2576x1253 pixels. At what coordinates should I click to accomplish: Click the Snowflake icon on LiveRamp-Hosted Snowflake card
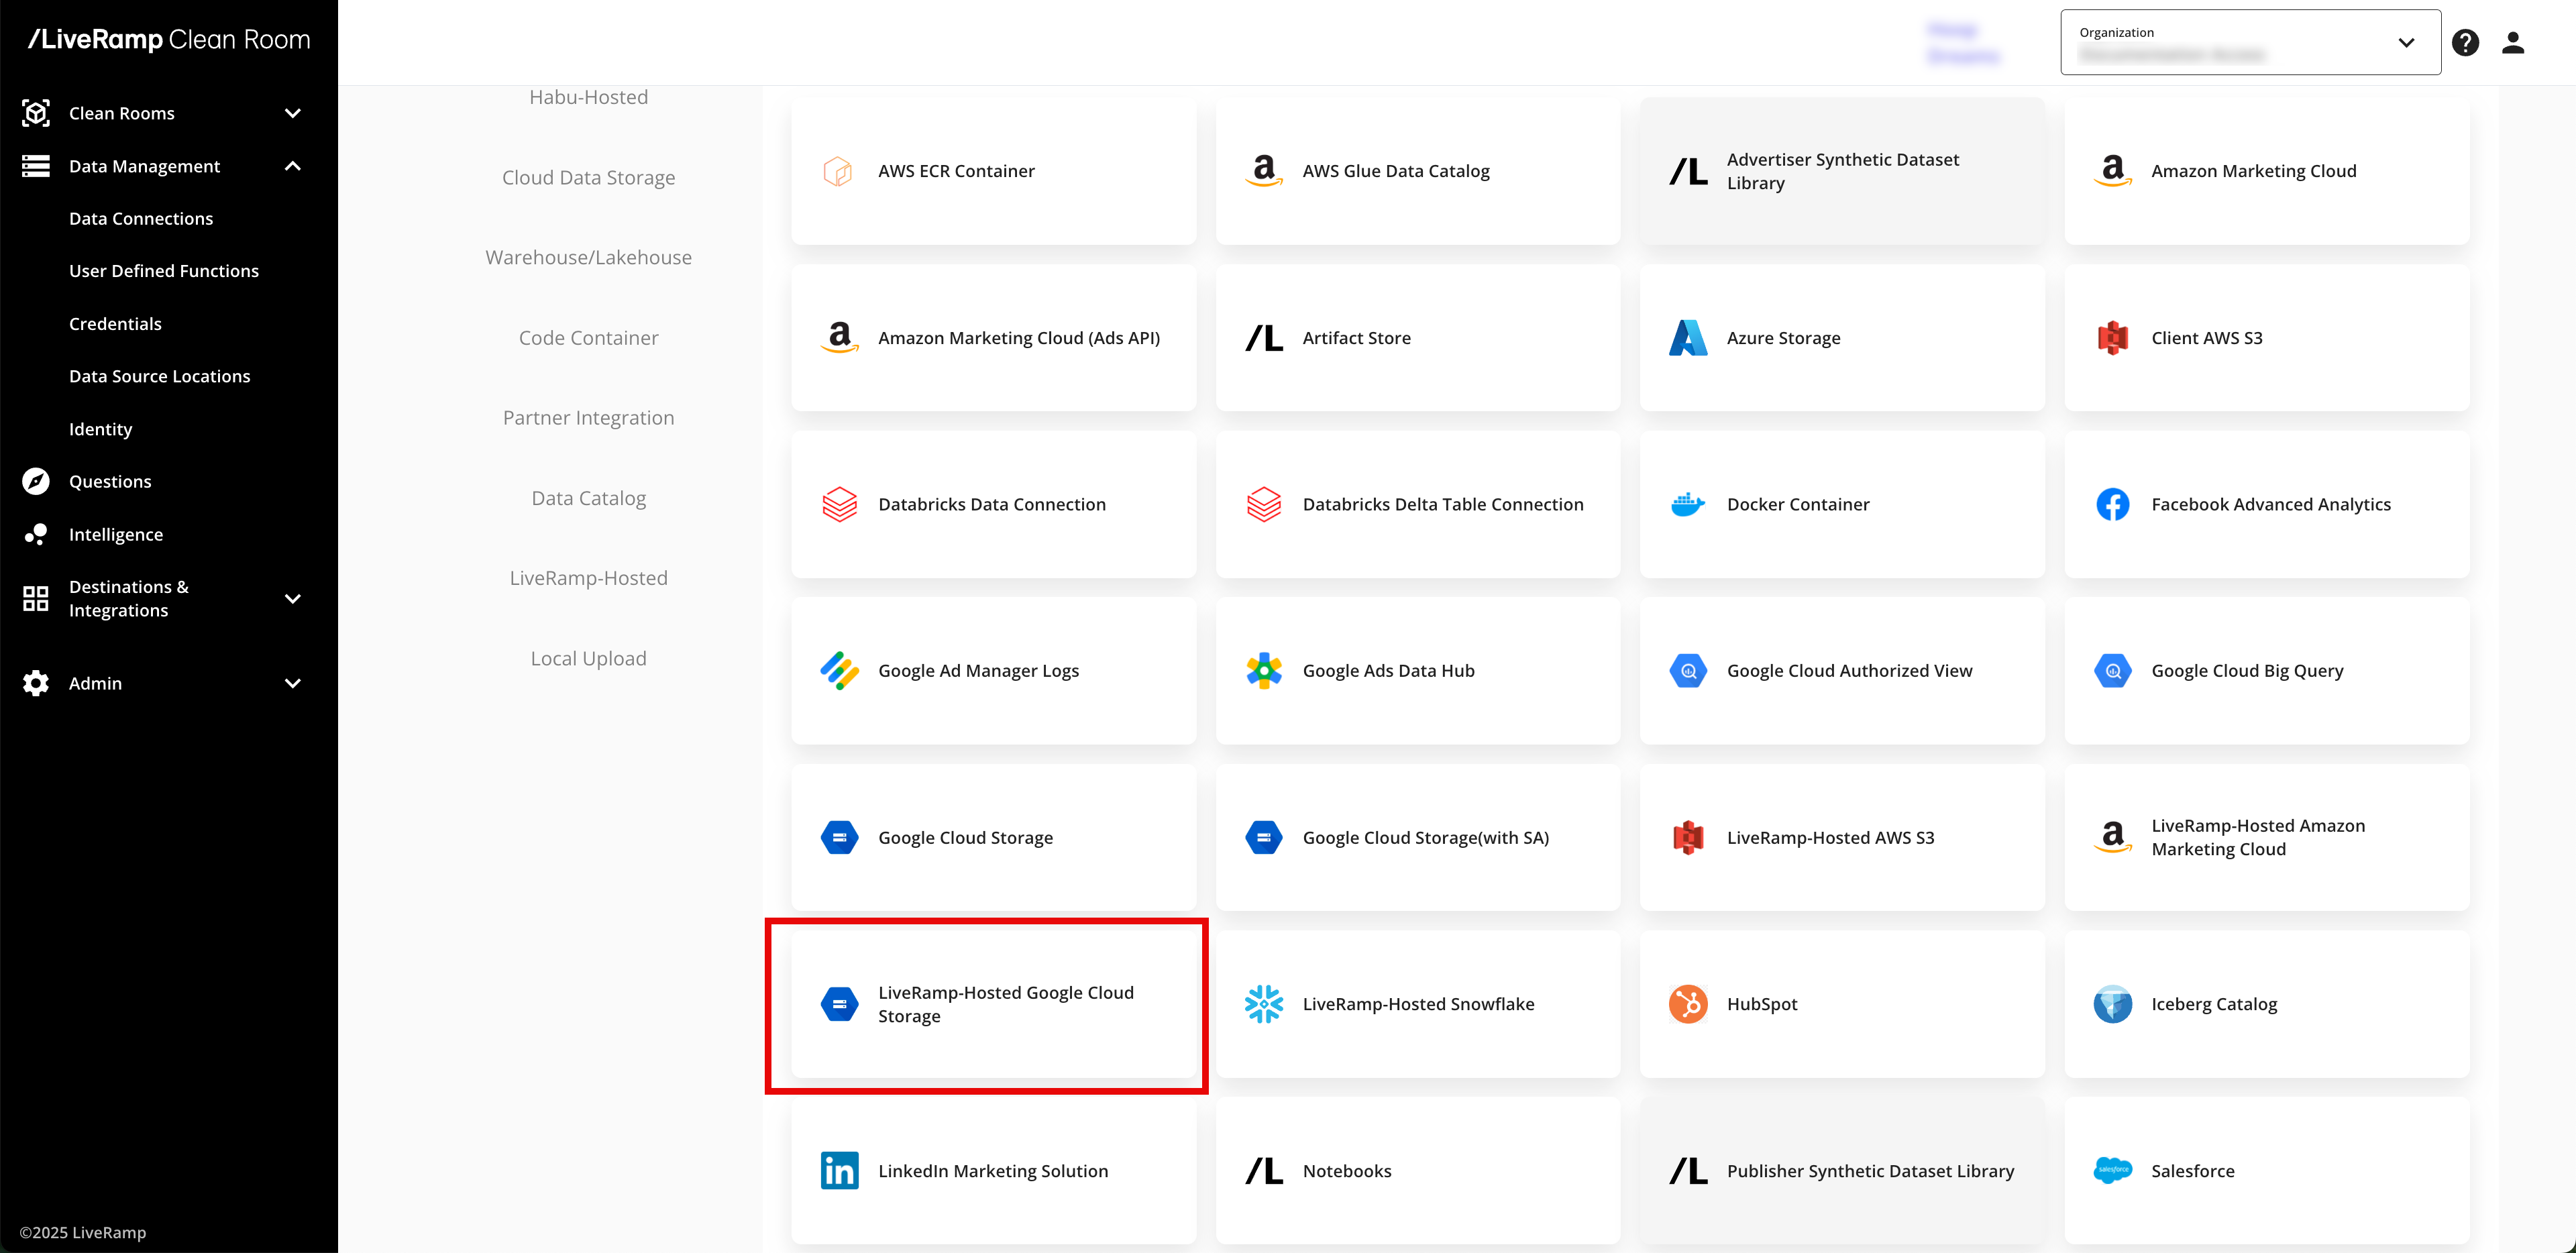click(x=1264, y=1004)
